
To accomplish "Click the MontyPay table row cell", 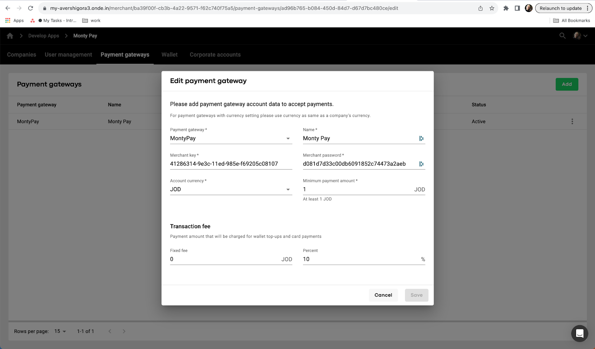I will coord(28,121).
